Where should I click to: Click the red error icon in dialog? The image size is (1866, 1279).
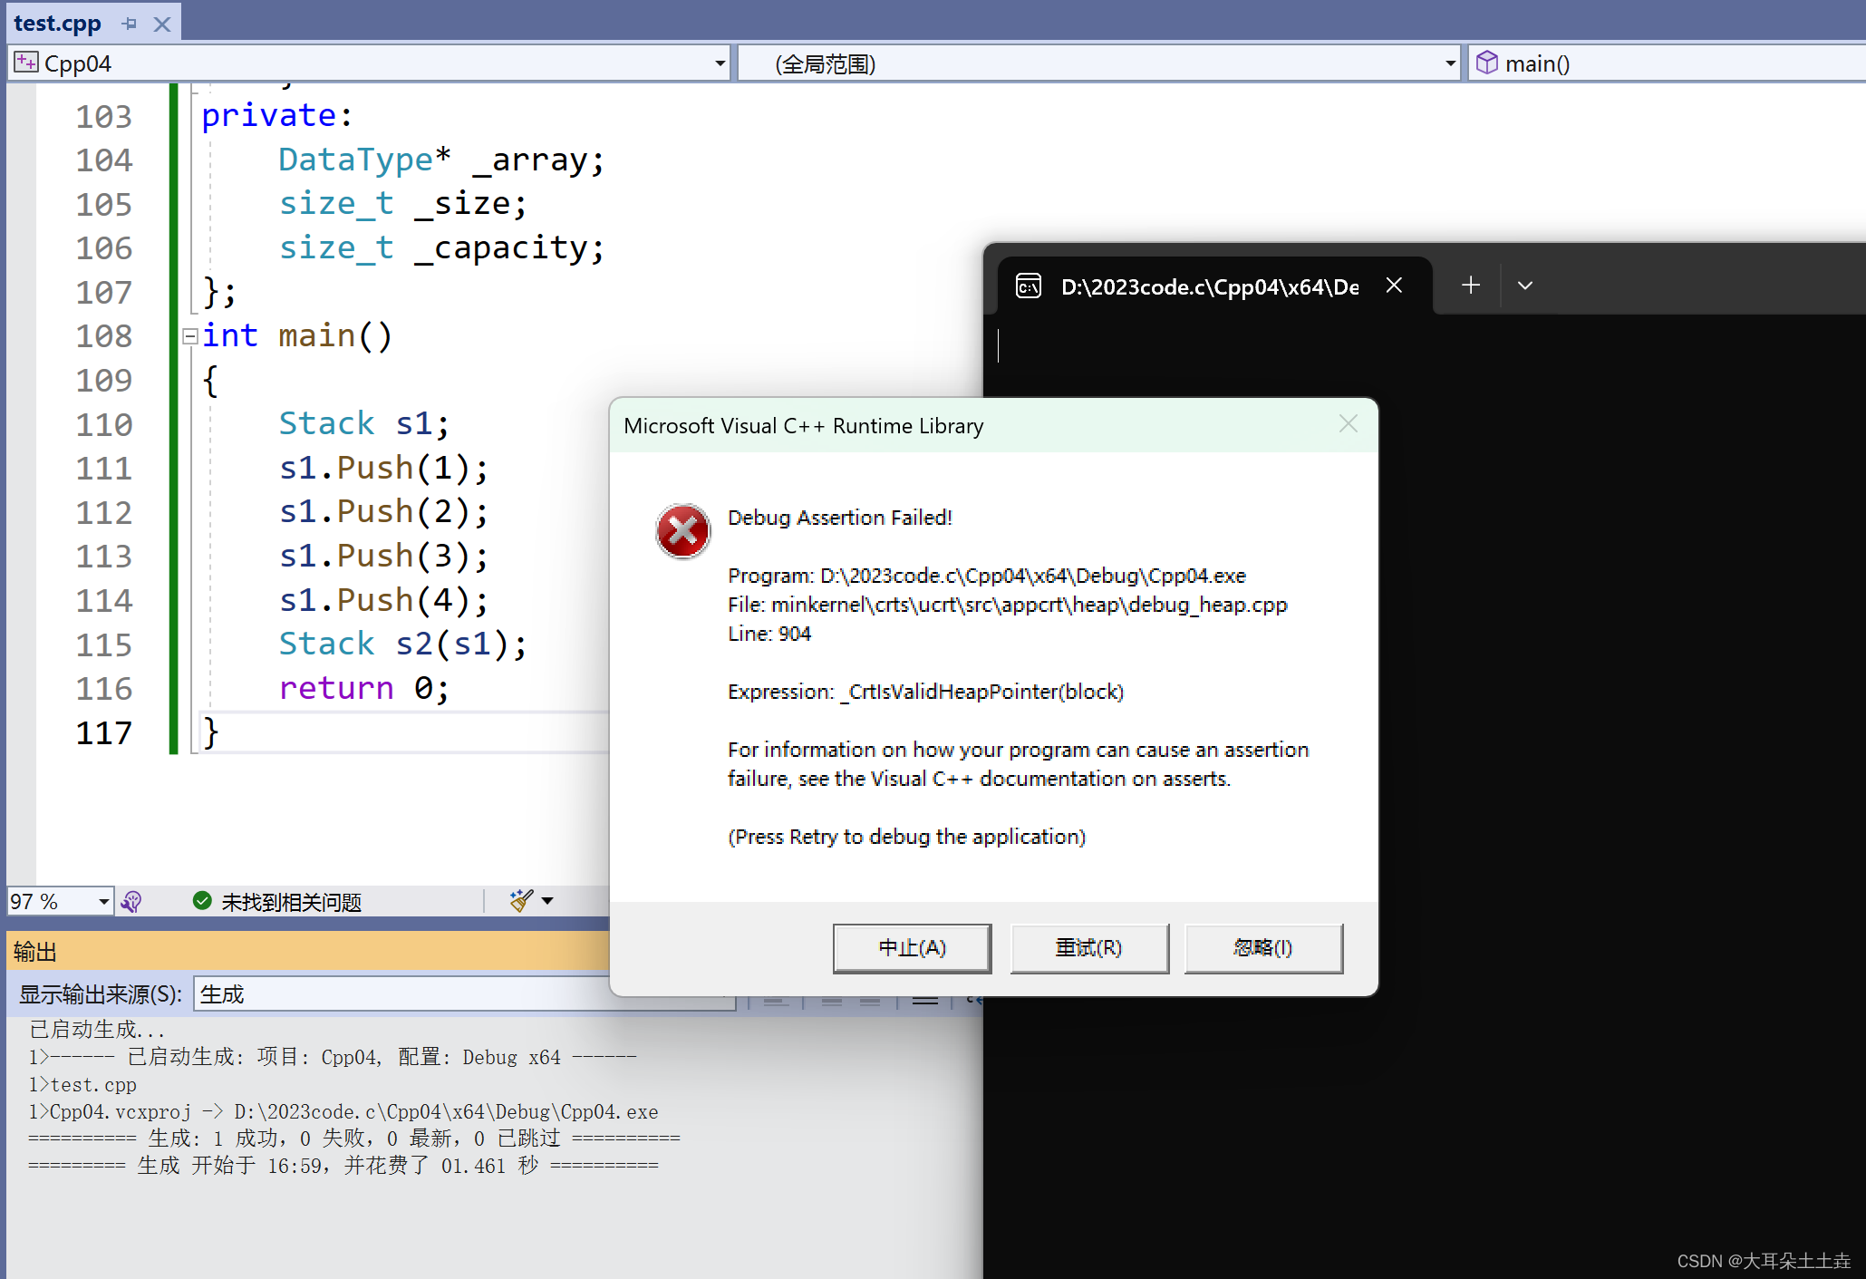[682, 531]
